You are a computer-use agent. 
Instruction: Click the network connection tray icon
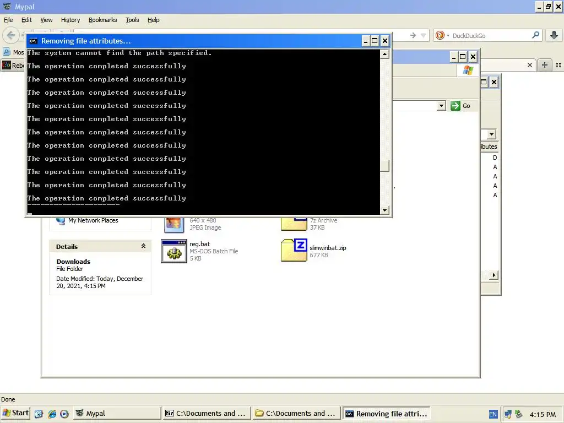508,414
